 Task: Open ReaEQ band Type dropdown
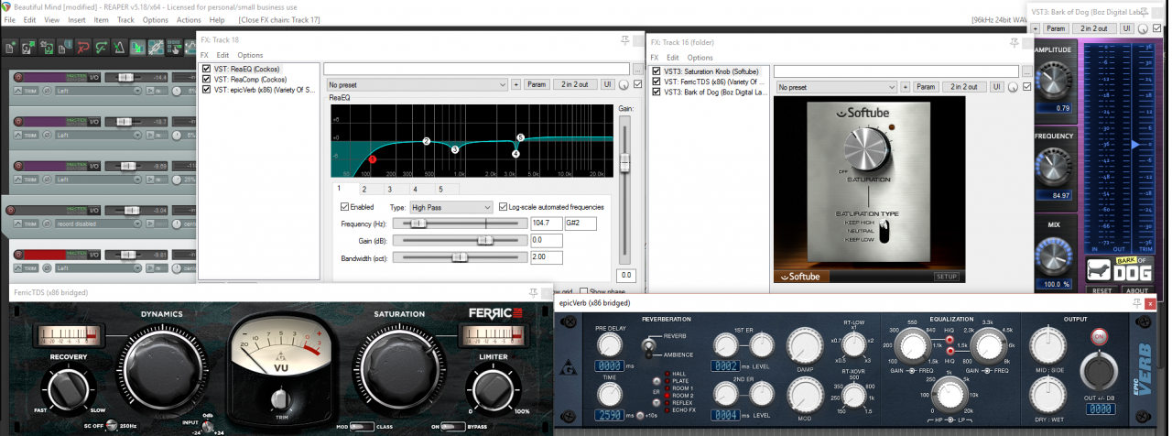[x=451, y=208]
